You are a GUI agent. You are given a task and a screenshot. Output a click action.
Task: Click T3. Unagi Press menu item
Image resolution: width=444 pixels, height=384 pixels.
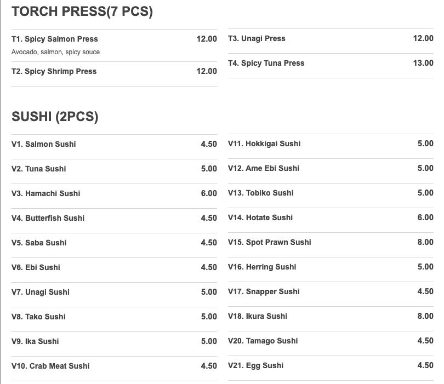(257, 38)
